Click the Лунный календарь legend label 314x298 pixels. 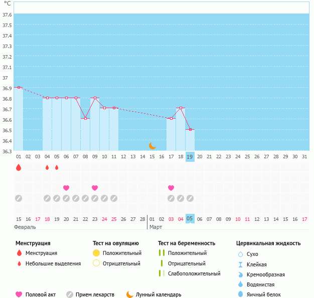(159, 294)
